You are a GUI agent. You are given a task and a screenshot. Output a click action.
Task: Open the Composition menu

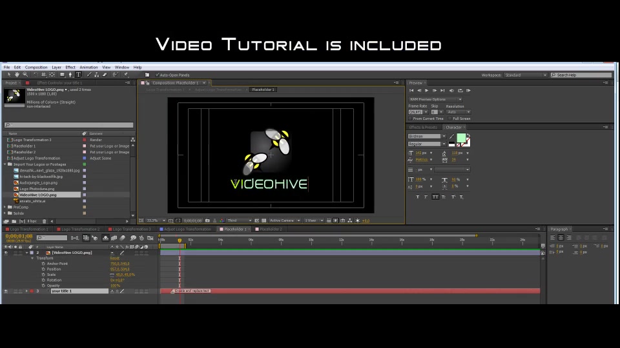[x=36, y=68]
